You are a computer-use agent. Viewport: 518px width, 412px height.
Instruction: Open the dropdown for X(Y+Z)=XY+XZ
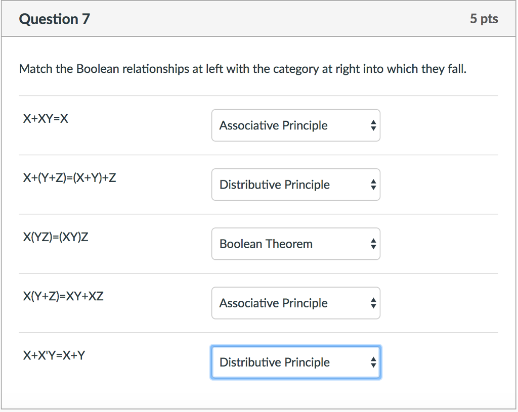pyautogui.click(x=295, y=303)
